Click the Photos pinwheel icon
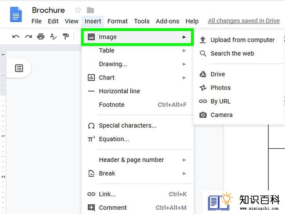The width and height of the screenshot is (285, 214). click(x=203, y=88)
